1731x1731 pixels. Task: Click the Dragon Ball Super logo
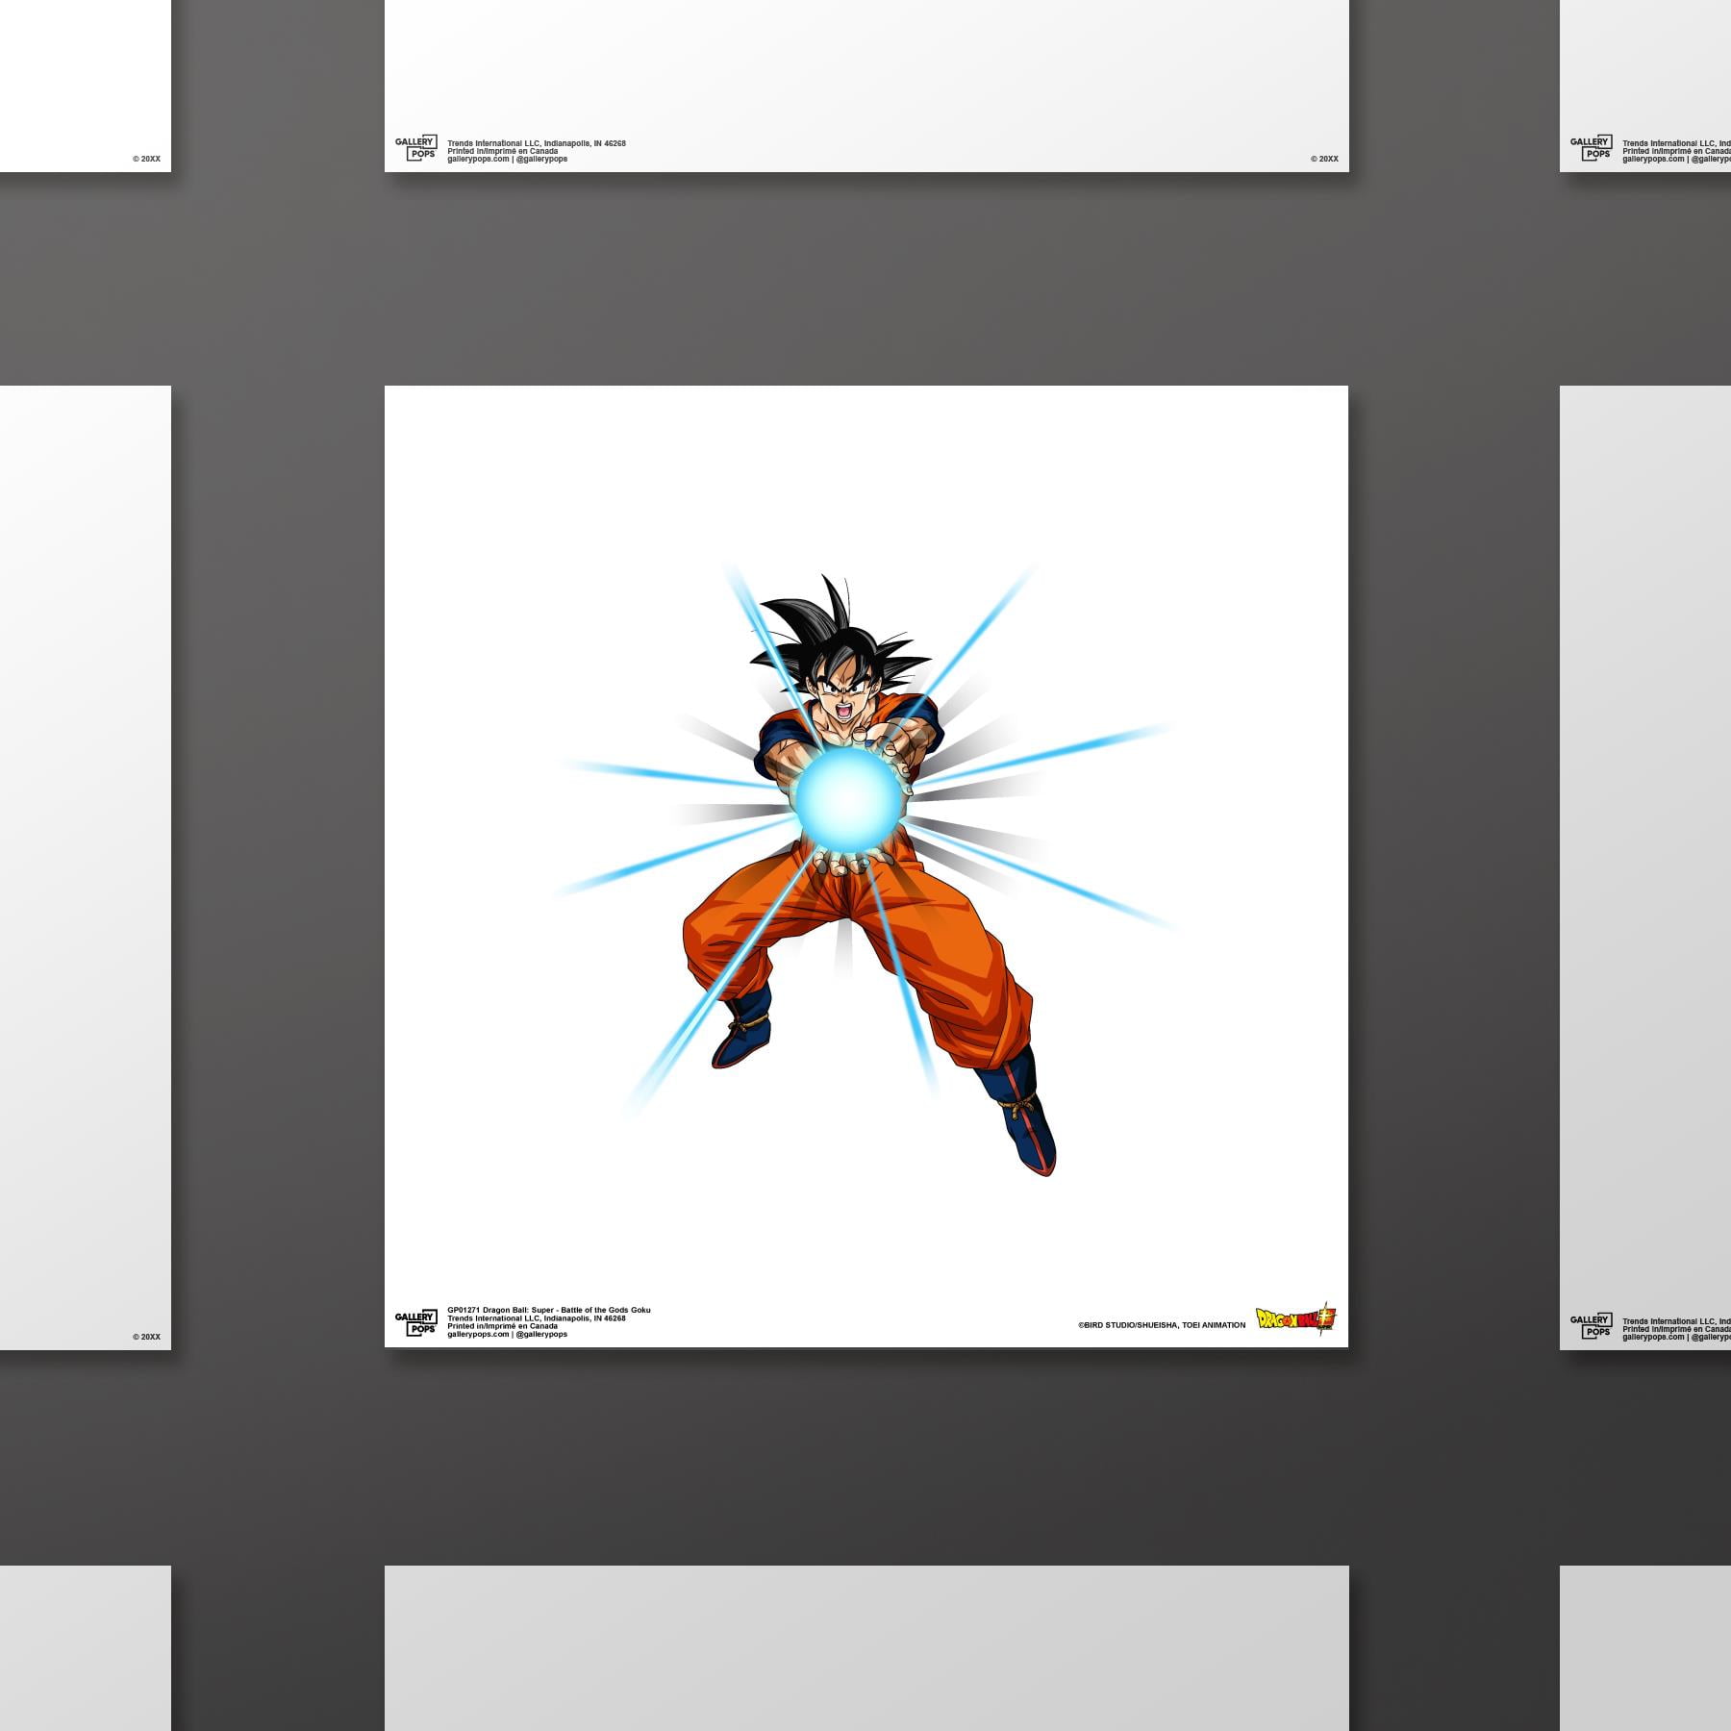tap(1294, 1318)
